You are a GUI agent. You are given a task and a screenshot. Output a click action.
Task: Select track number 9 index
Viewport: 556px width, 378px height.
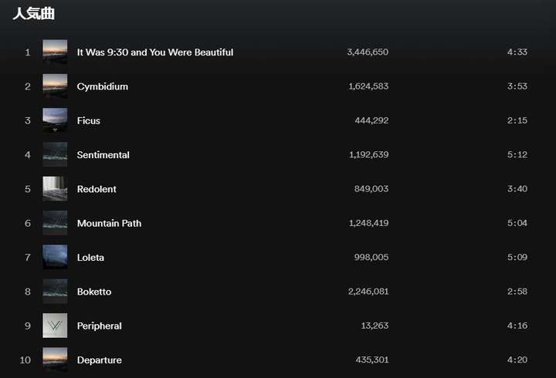coord(28,326)
